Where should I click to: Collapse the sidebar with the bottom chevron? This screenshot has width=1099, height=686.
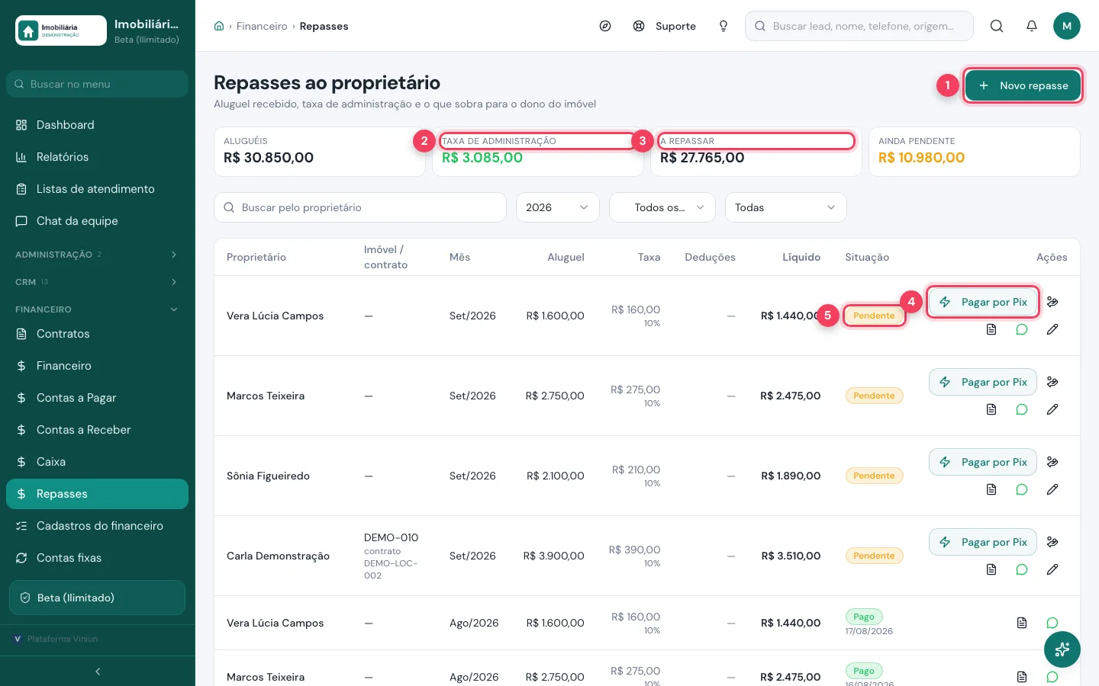[98, 672]
